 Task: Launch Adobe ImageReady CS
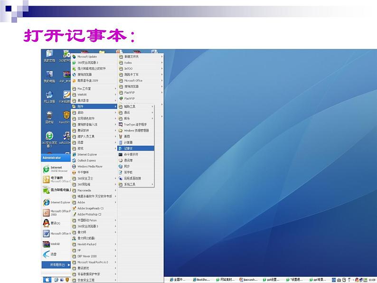[x=94, y=208]
